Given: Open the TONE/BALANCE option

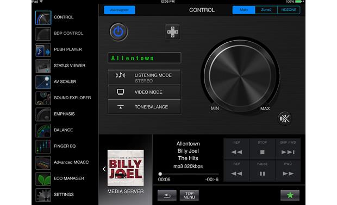Looking at the screenshot, I should pos(144,107).
